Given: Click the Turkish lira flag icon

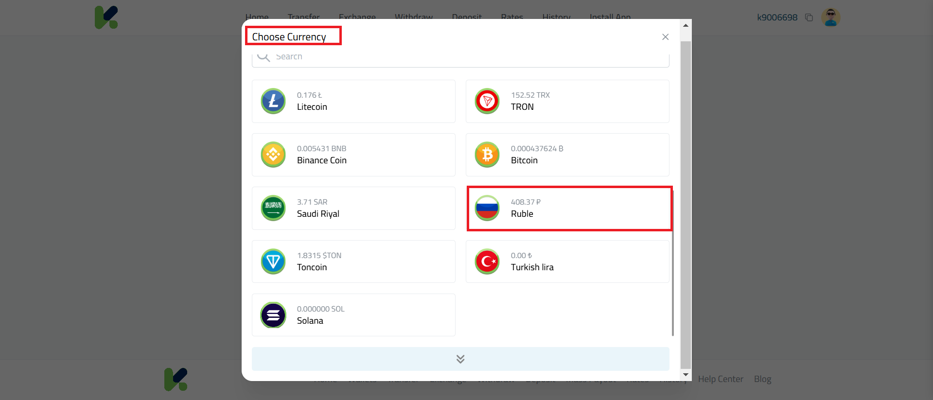Looking at the screenshot, I should (x=487, y=261).
